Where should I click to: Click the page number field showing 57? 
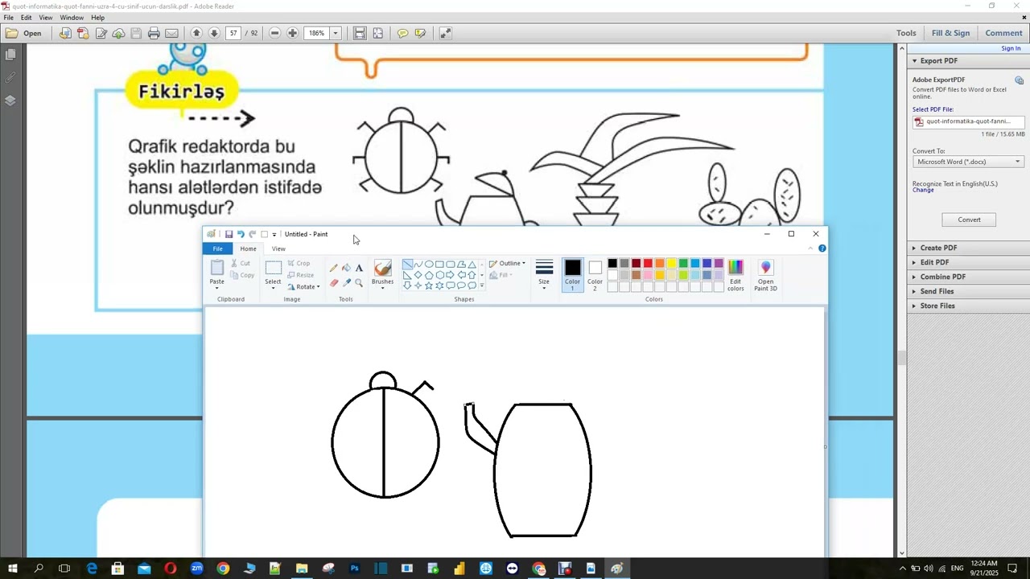click(233, 33)
